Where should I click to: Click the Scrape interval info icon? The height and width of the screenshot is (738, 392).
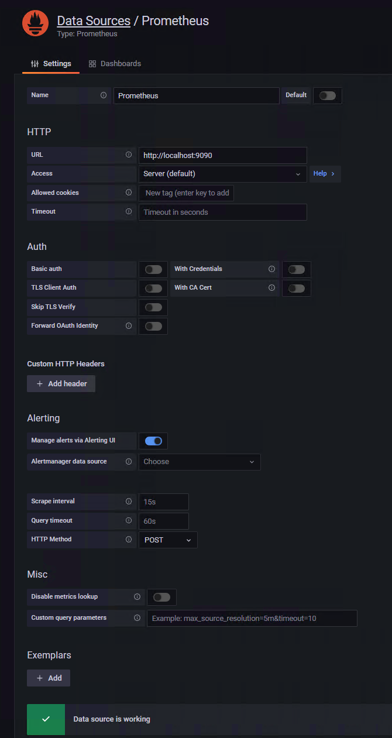(129, 502)
